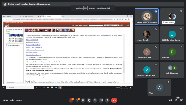
Task: Click the 'Vídeo Música Infantil' link
Action: coord(32,40)
